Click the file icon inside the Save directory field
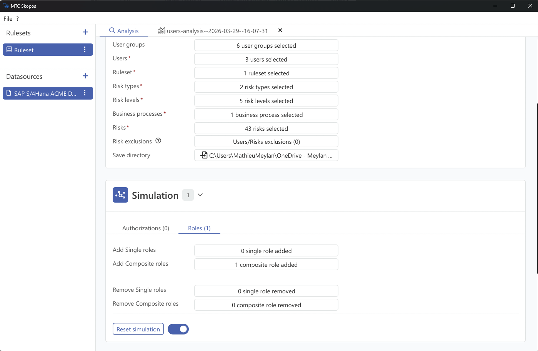The width and height of the screenshot is (538, 351). [203, 155]
